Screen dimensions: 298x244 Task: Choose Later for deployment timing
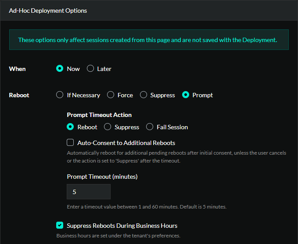90,69
